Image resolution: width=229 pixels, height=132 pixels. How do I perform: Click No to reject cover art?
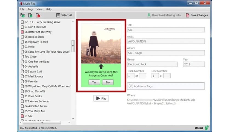(108, 82)
